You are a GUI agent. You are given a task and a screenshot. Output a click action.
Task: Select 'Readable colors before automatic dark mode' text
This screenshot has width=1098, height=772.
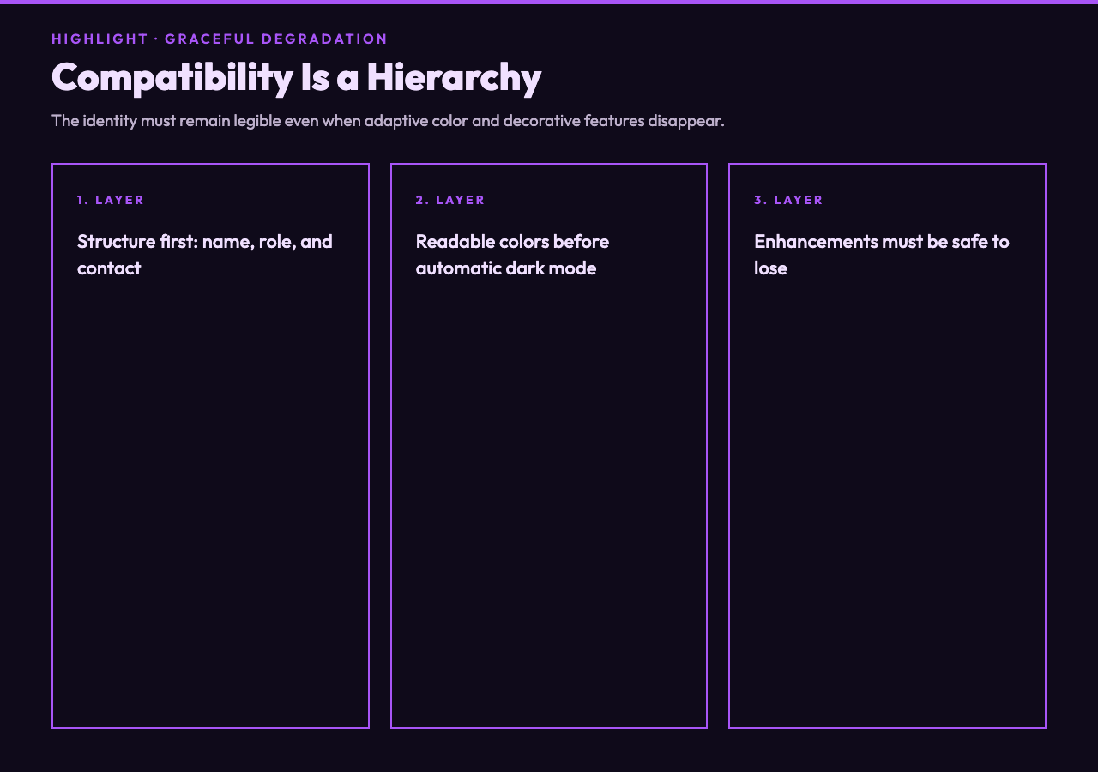pyautogui.click(x=512, y=255)
